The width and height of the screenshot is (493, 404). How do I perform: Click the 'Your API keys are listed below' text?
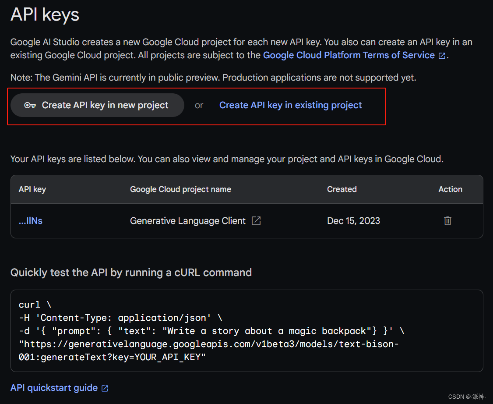pos(227,159)
